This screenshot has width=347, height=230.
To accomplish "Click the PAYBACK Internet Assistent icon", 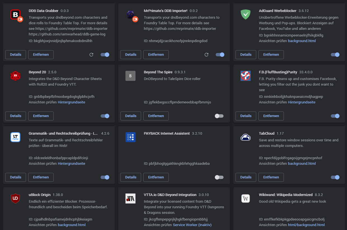I will point(130,137).
